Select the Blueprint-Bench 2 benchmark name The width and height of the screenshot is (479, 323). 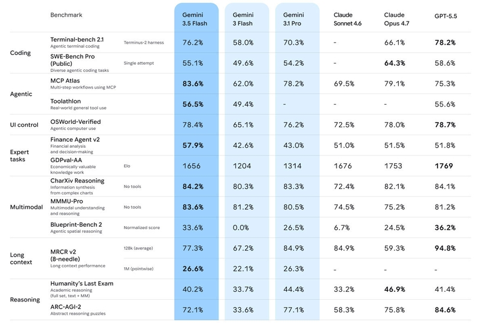76,224
